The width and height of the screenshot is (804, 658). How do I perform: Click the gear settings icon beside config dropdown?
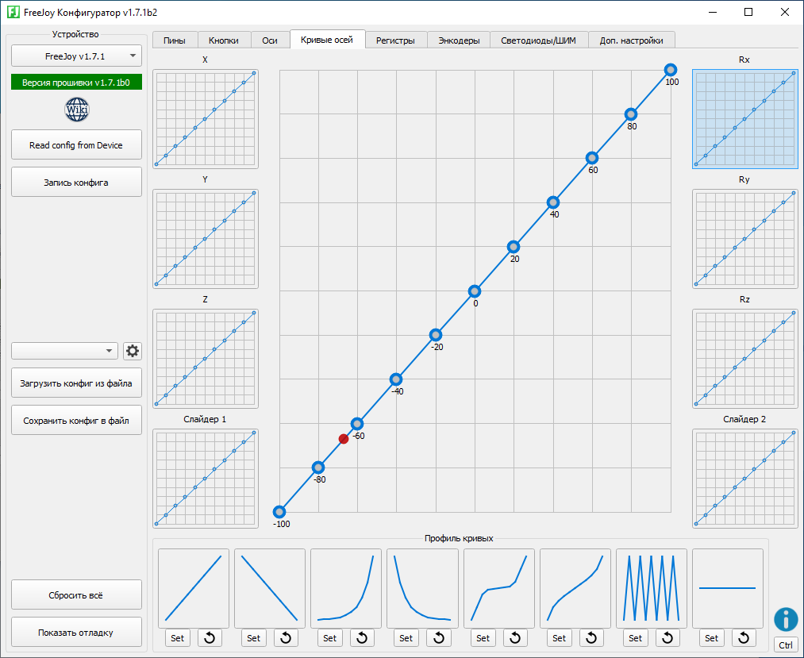coord(132,351)
